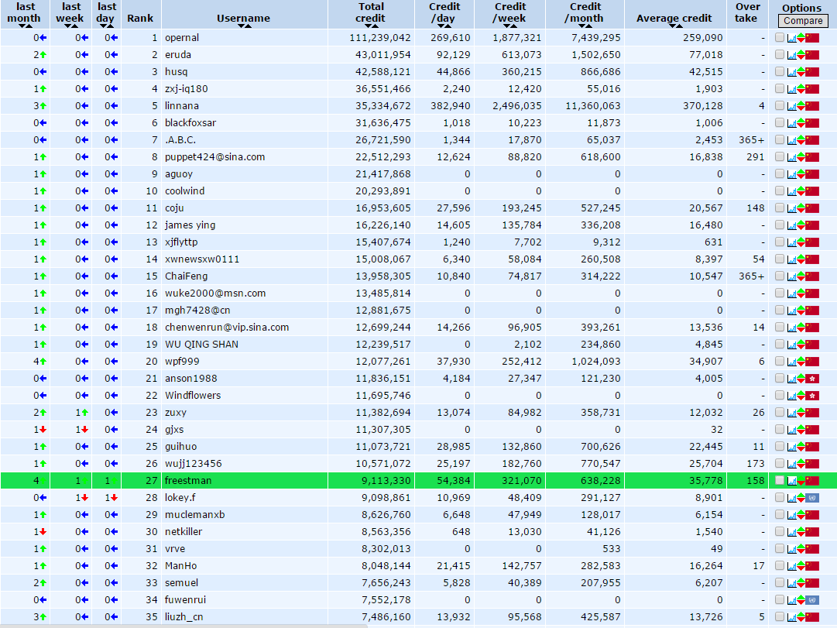Click the China flag in the wujj123456 row
The image size is (837, 628).
pyautogui.click(x=812, y=464)
